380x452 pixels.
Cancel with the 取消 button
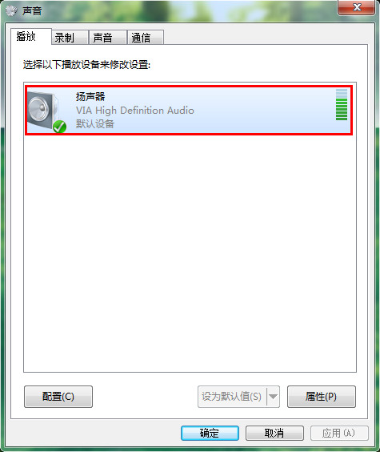coord(274,433)
